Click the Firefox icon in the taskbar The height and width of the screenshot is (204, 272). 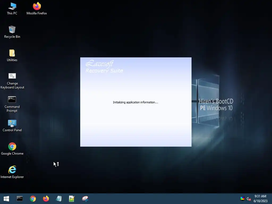pyautogui.click(x=46, y=199)
